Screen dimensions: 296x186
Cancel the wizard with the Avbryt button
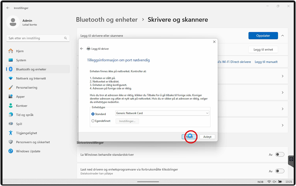pyautogui.click(x=207, y=137)
